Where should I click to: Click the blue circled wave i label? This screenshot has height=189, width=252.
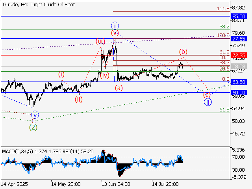coord(115,25)
